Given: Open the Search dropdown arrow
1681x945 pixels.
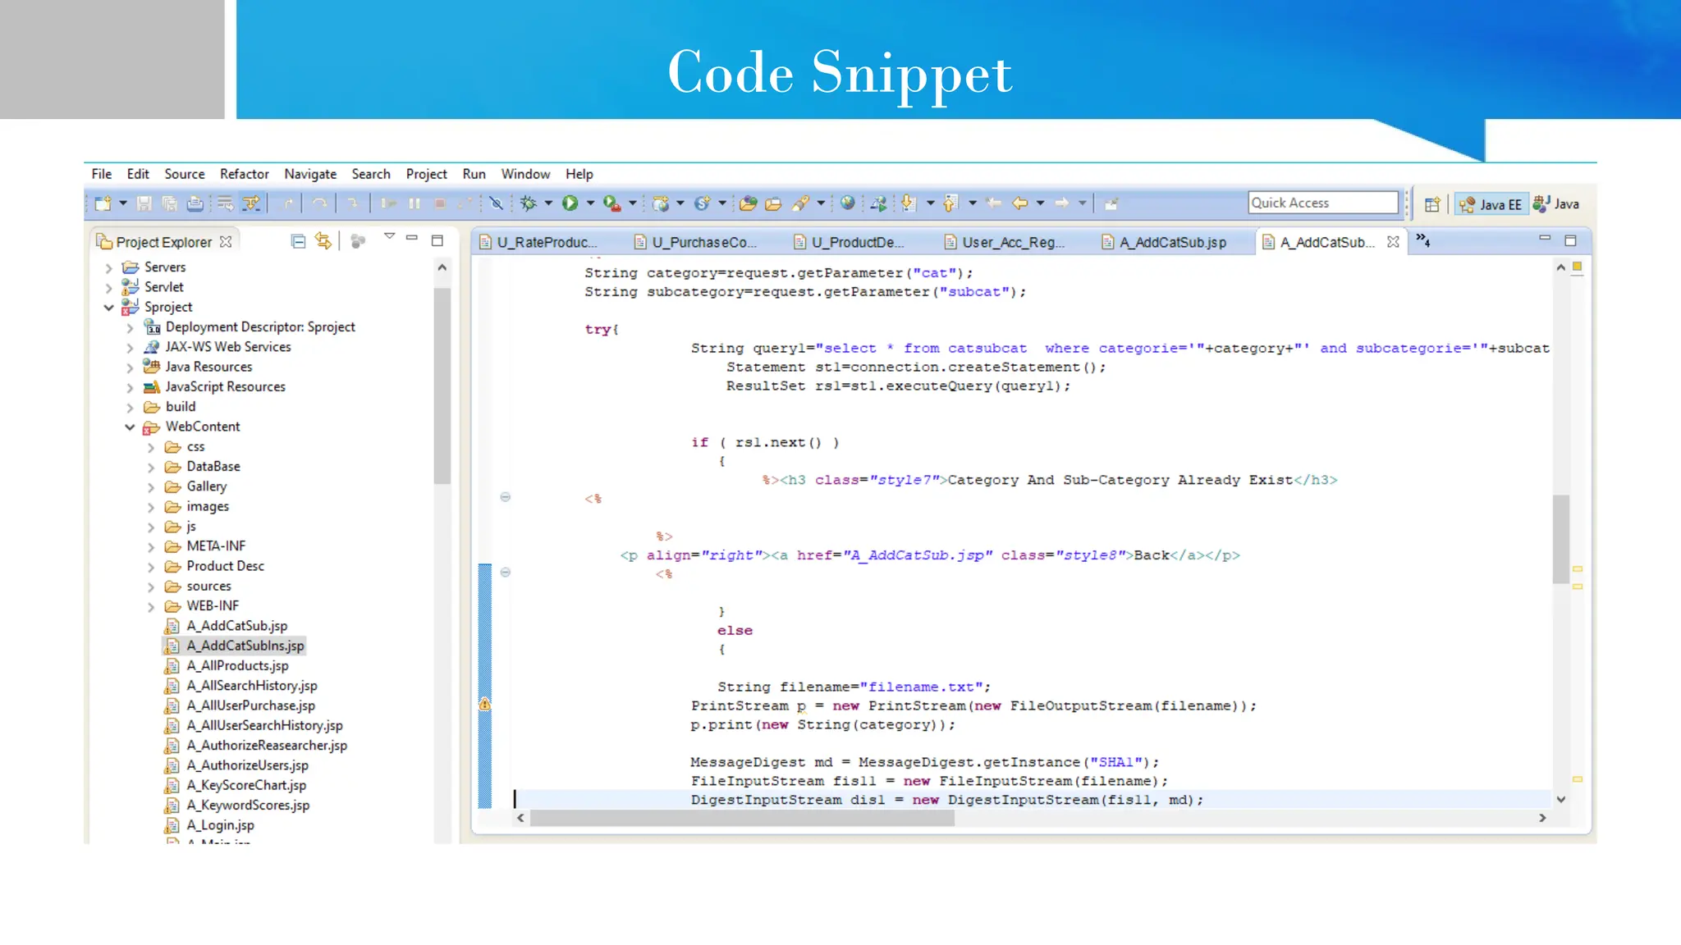Looking at the screenshot, I should [821, 203].
